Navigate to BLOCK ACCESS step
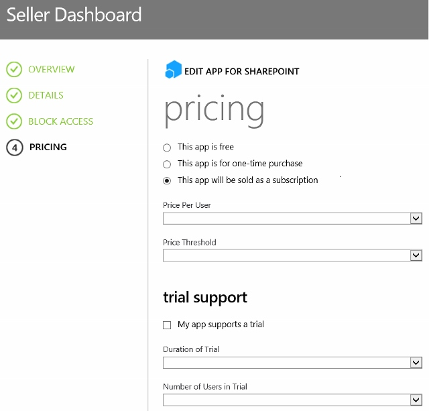This screenshot has height=411, width=429. [x=61, y=121]
